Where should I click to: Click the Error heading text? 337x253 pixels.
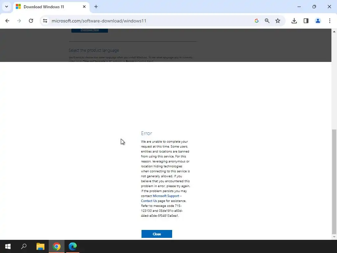(146, 133)
